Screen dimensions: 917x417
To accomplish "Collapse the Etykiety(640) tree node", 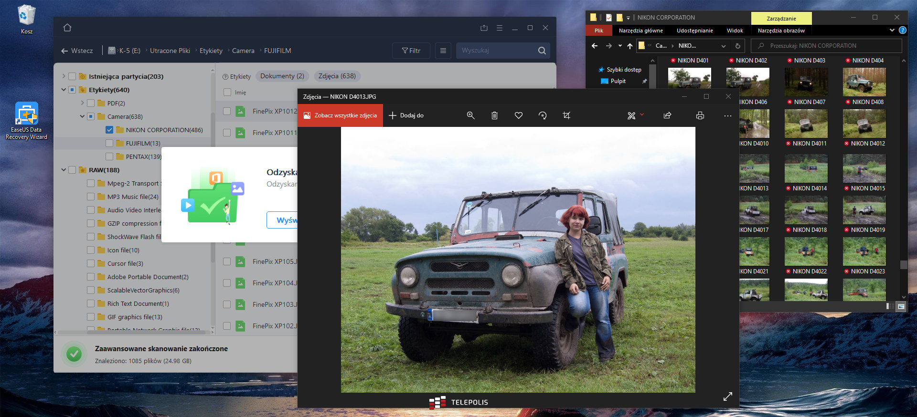I will pyautogui.click(x=64, y=90).
